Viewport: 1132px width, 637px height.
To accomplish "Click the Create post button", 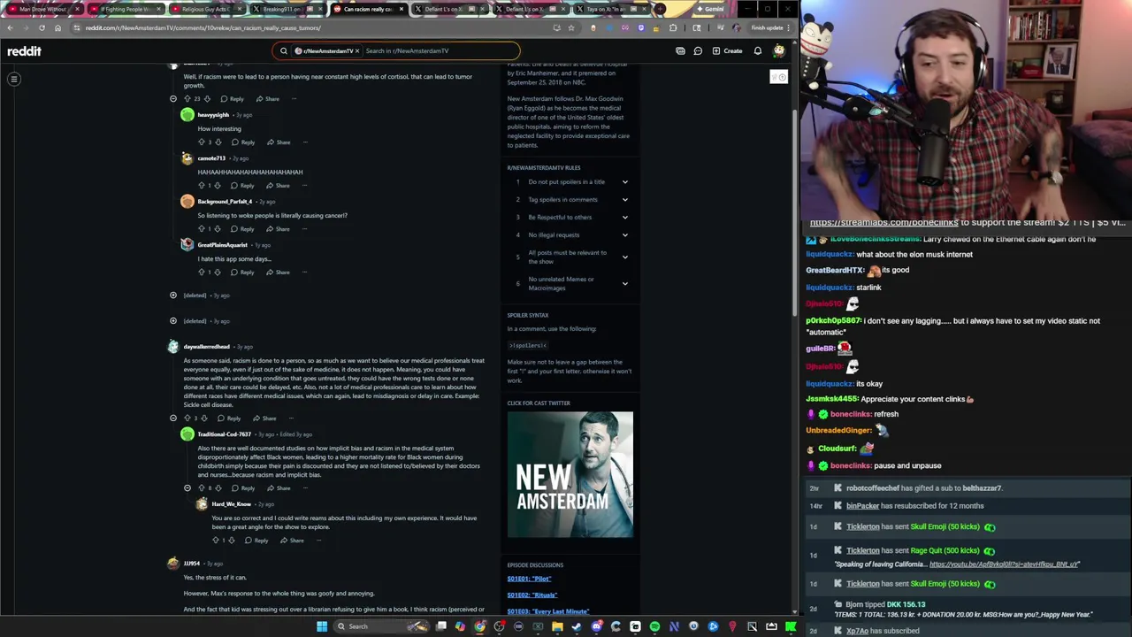I will tap(728, 51).
